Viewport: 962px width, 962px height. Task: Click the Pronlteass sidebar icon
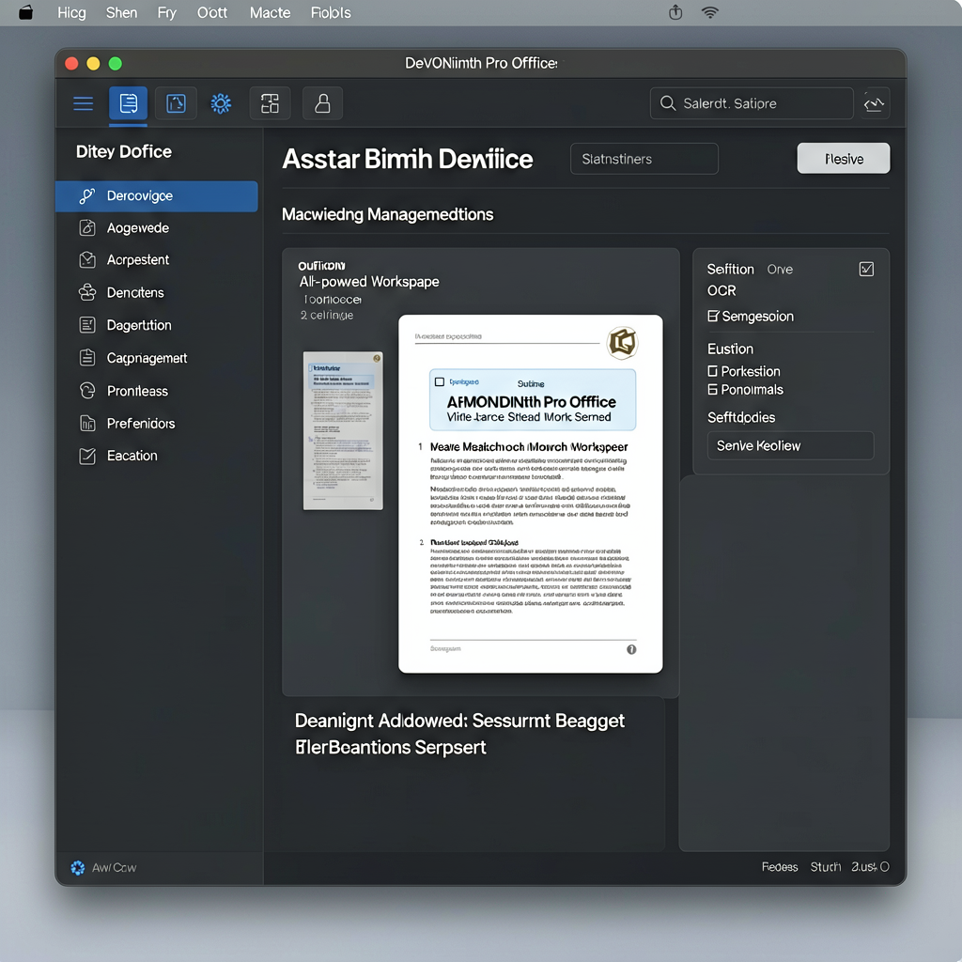pyautogui.click(x=87, y=390)
